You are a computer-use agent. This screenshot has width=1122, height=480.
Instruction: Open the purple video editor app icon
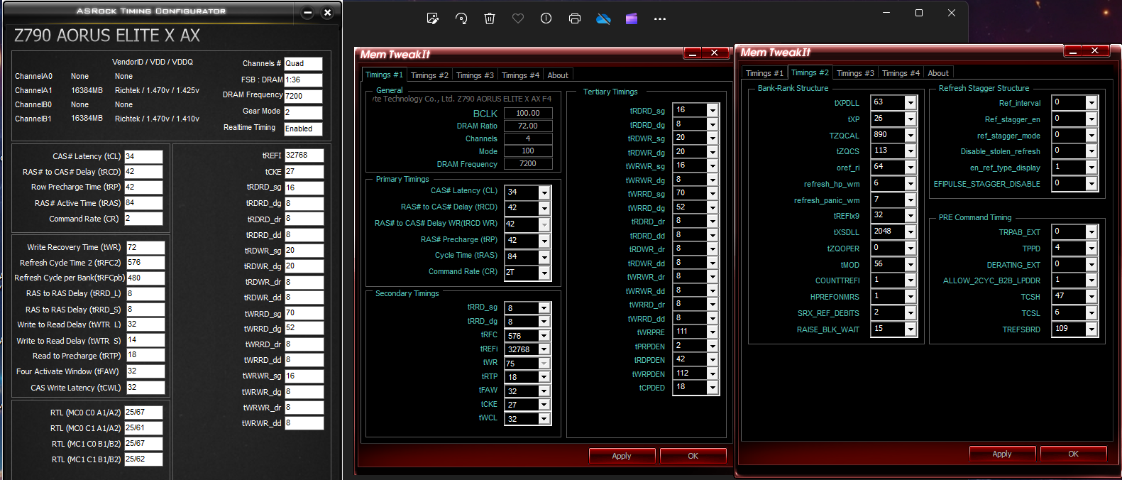point(632,18)
